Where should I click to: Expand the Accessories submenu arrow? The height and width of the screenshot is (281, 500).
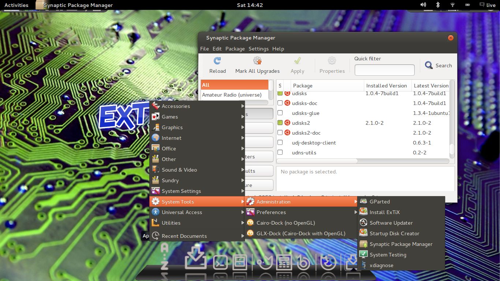coord(242,106)
